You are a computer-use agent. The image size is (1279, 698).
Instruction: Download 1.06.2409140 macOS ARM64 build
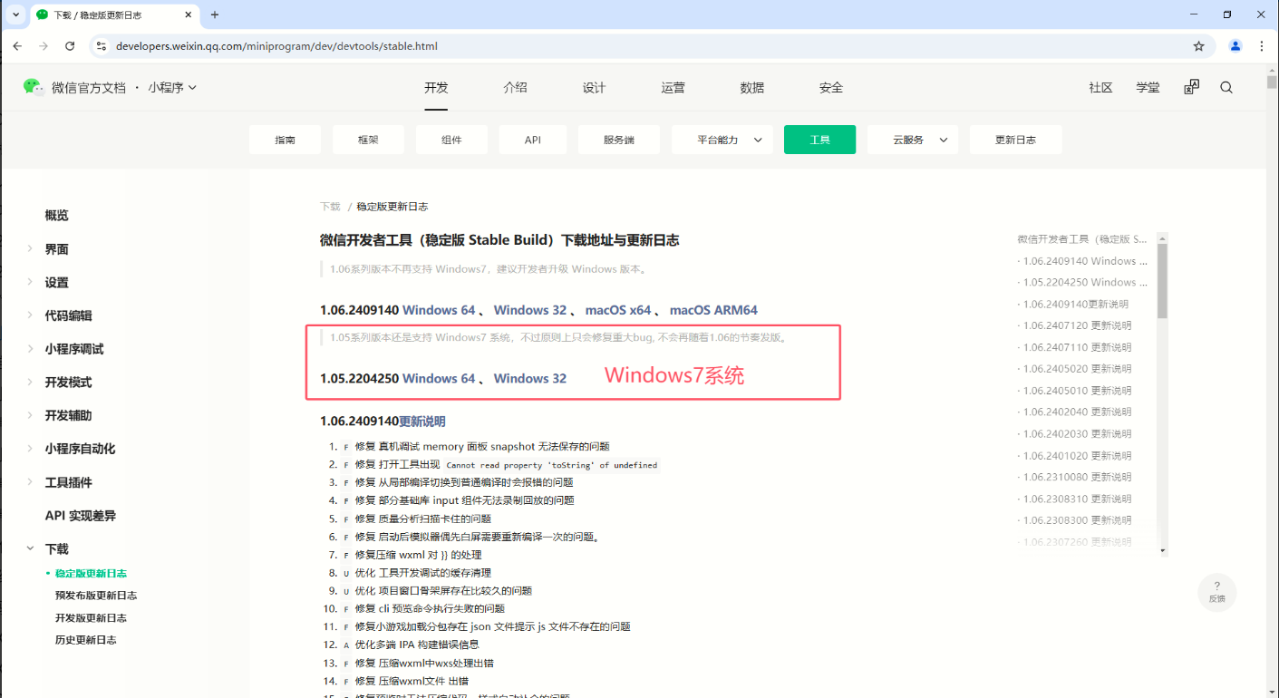click(x=713, y=310)
